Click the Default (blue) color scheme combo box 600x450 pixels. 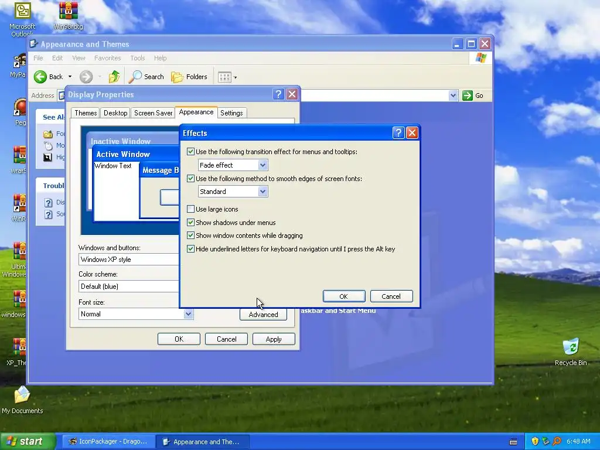pyautogui.click(x=129, y=286)
